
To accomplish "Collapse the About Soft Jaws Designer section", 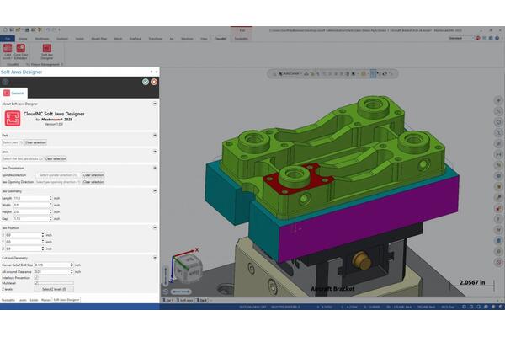I will 155,104.
